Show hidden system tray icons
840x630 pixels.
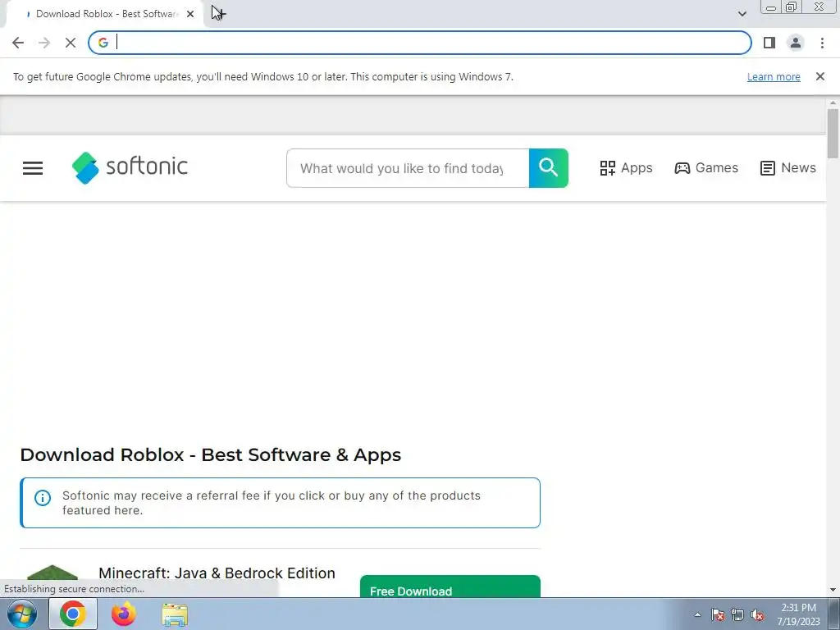[697, 614]
